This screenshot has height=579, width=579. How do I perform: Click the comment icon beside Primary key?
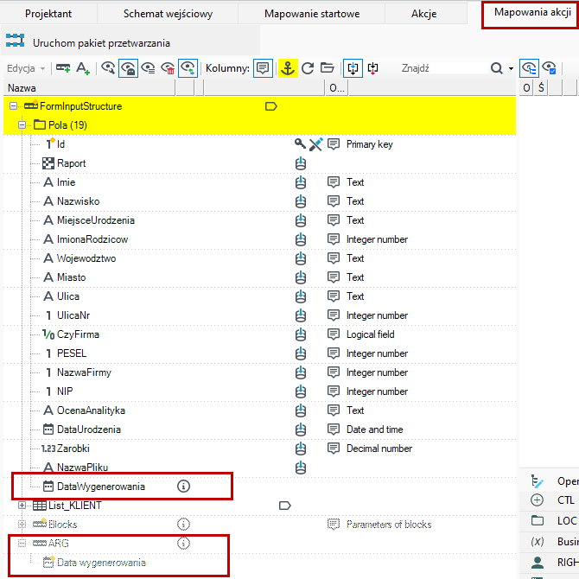(334, 144)
